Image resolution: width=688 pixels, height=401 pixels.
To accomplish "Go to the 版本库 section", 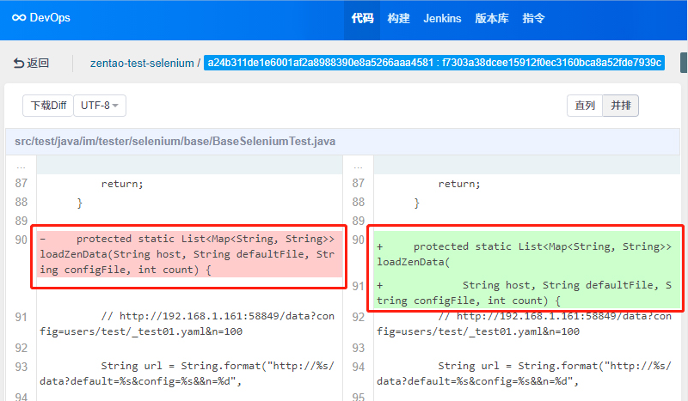I will 491,18.
